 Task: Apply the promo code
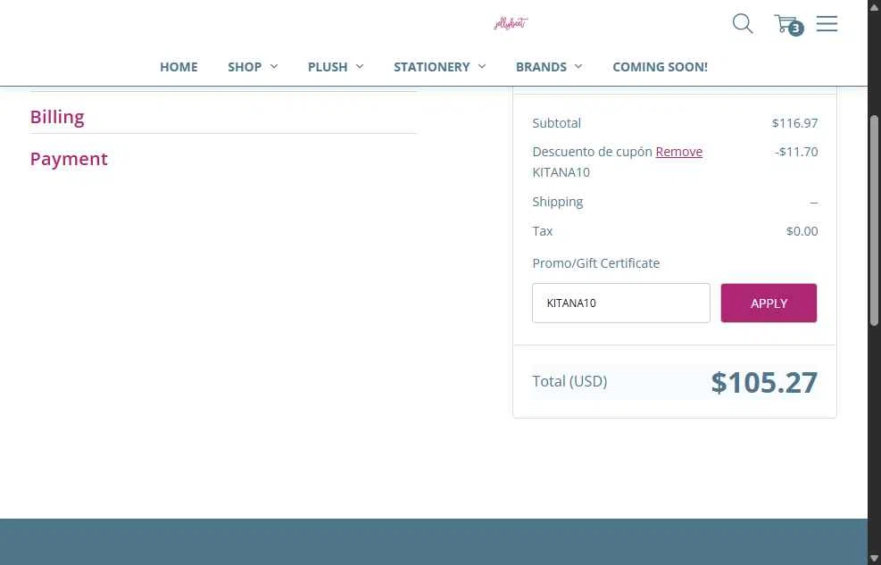[769, 303]
